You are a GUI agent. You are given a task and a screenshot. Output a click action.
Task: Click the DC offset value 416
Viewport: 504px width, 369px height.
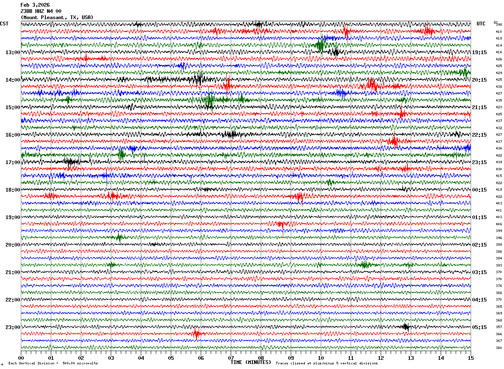[499, 52]
